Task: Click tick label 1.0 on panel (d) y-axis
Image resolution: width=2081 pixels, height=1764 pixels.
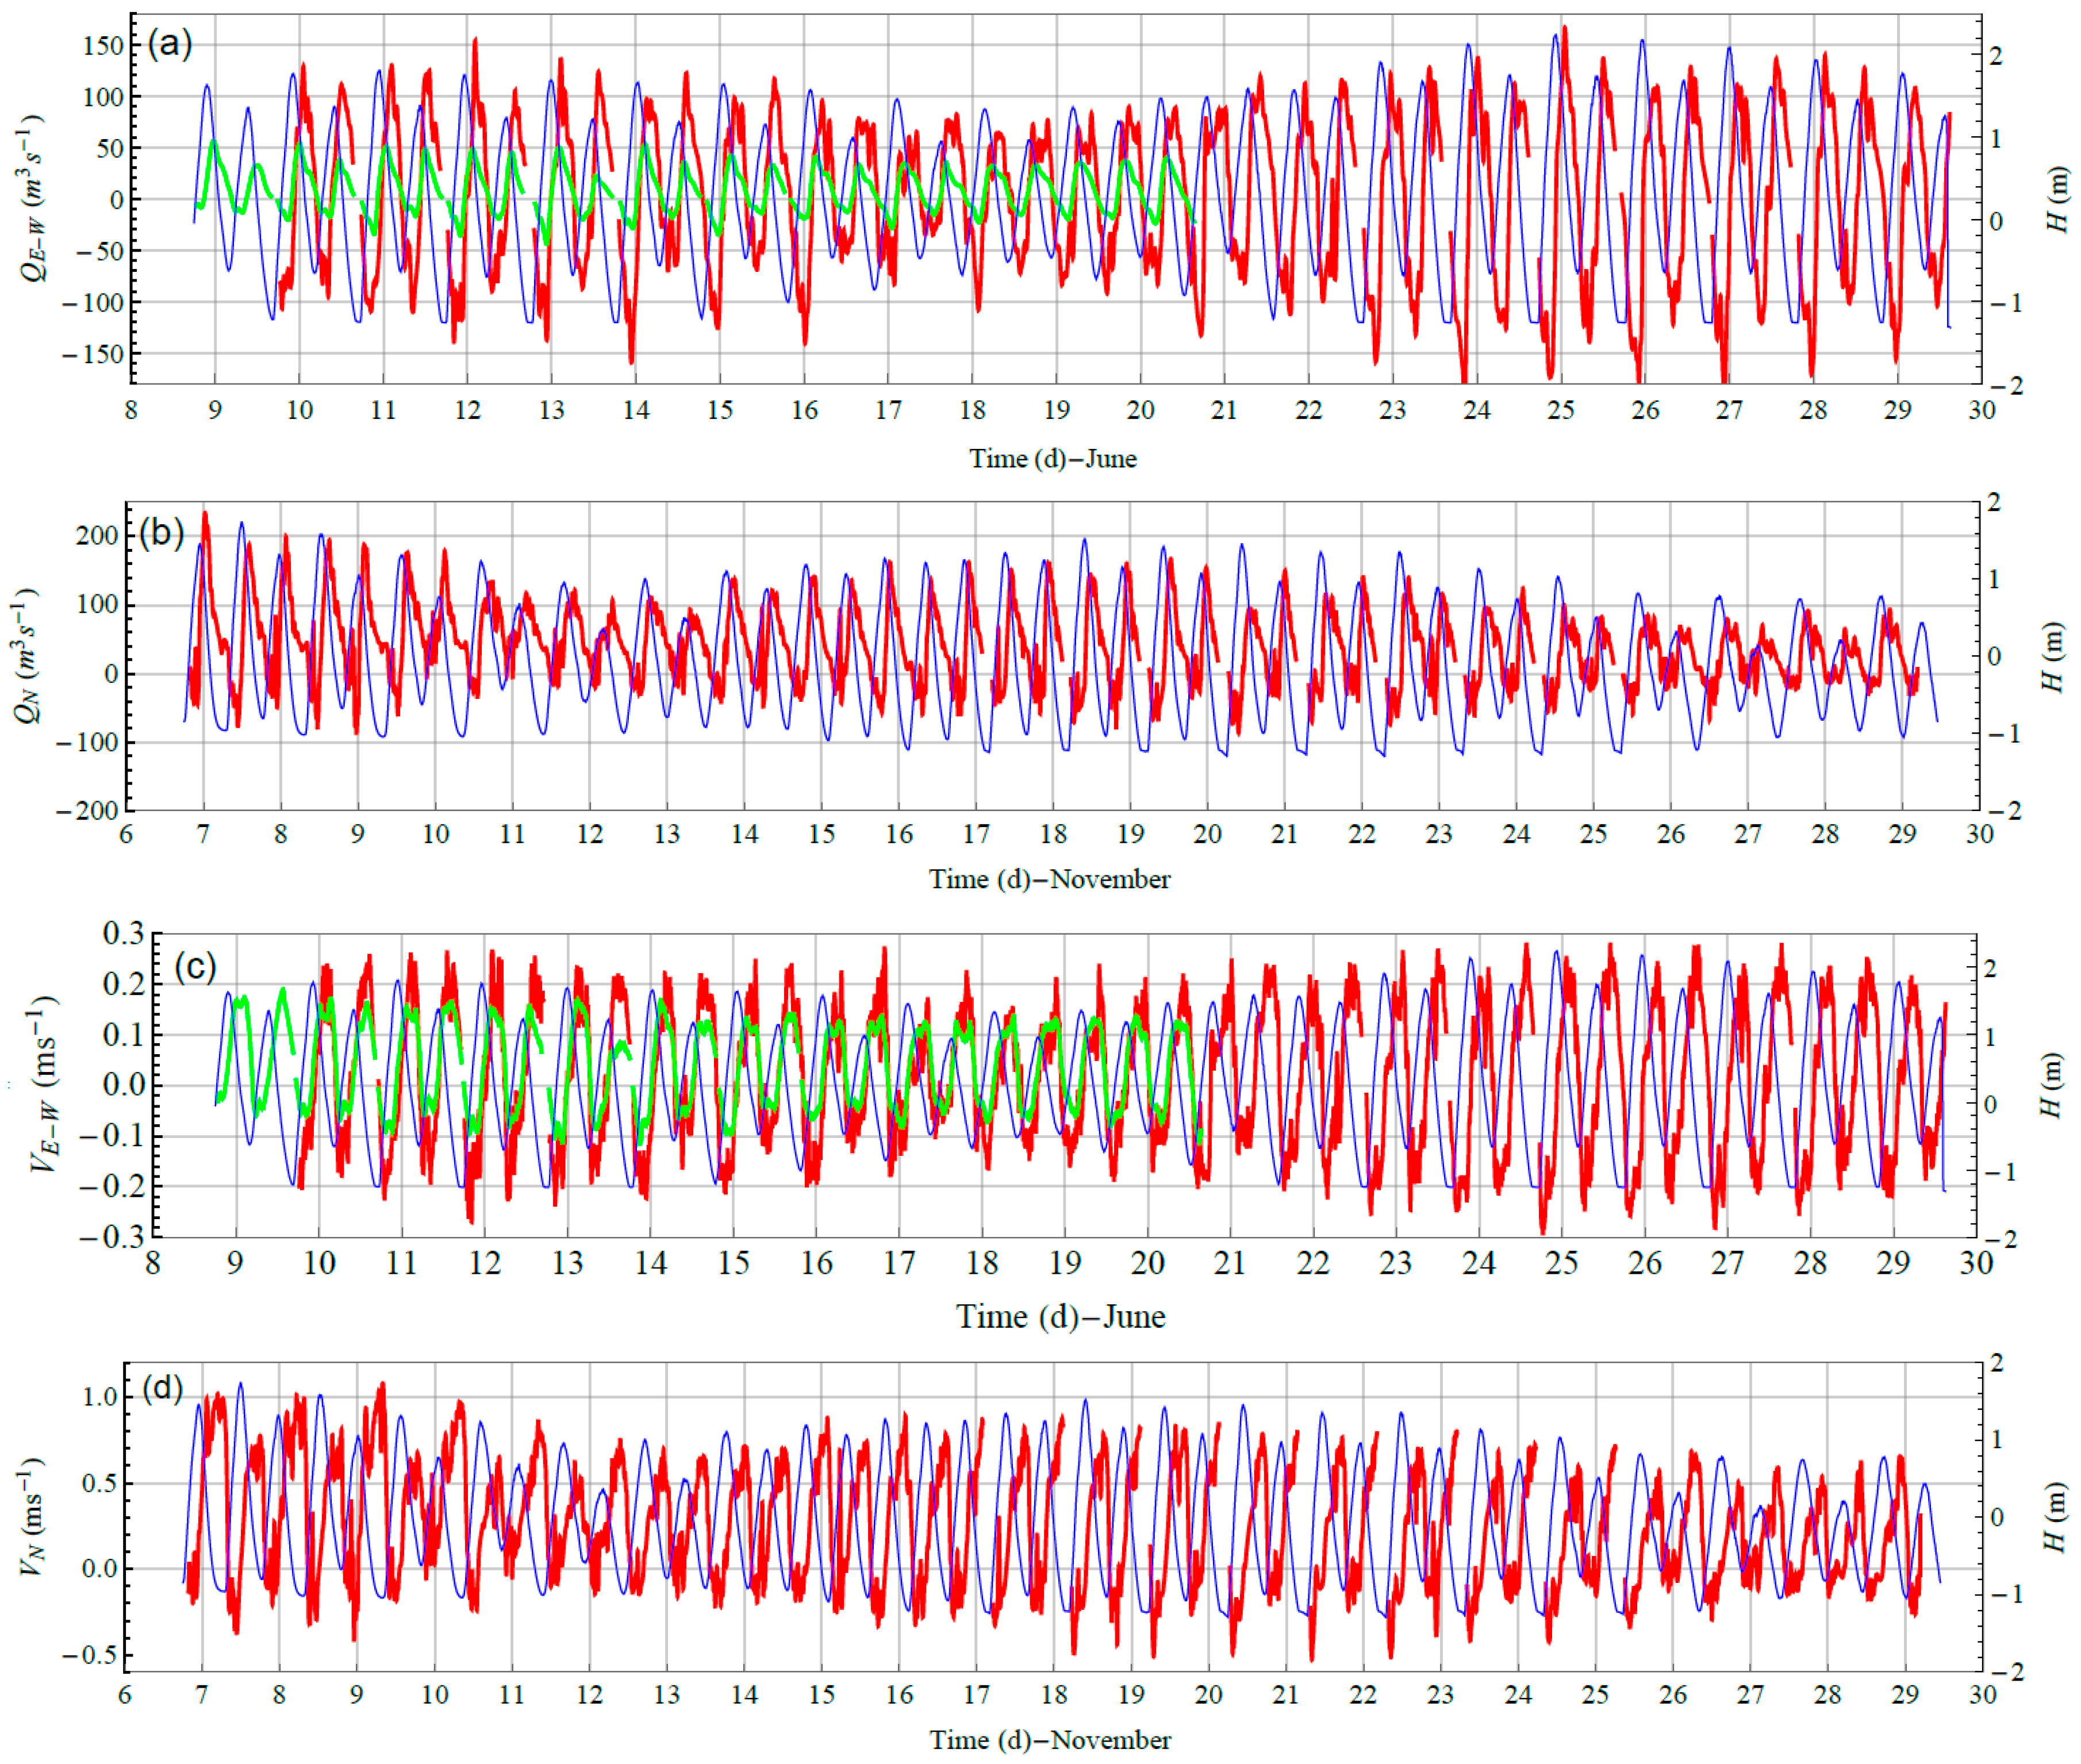Action: [x=99, y=1397]
